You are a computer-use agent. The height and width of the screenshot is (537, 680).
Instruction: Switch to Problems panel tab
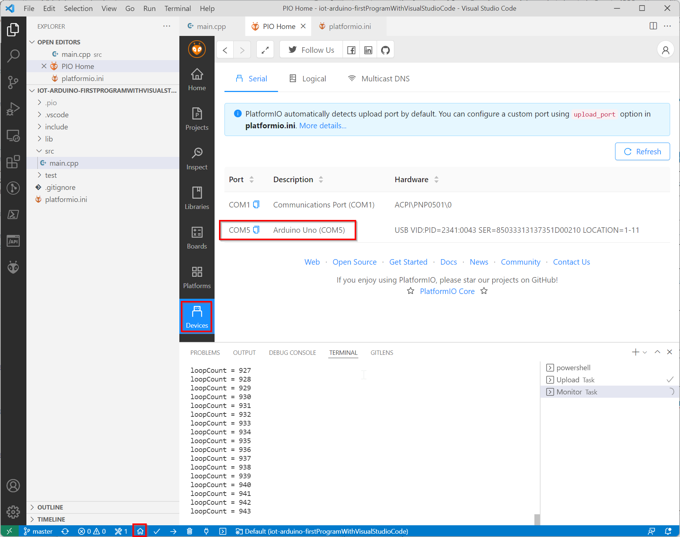tap(205, 353)
